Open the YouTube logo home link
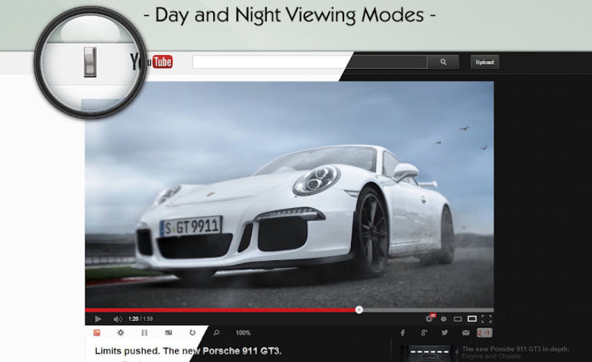 pos(151,62)
